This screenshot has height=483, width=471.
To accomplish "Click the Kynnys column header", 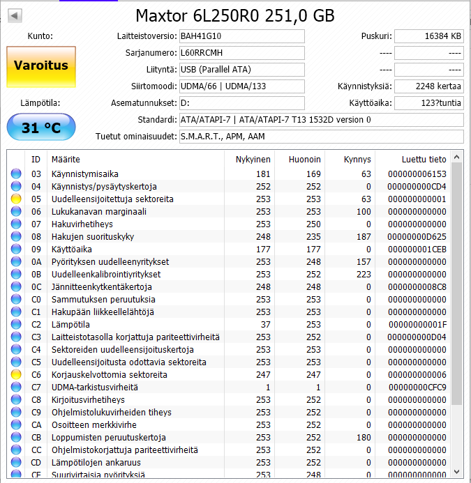I will [350, 159].
